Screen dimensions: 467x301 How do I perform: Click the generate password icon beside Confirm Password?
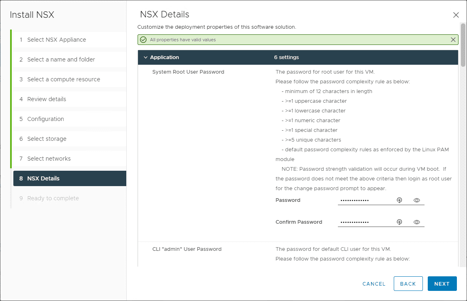[399, 222]
